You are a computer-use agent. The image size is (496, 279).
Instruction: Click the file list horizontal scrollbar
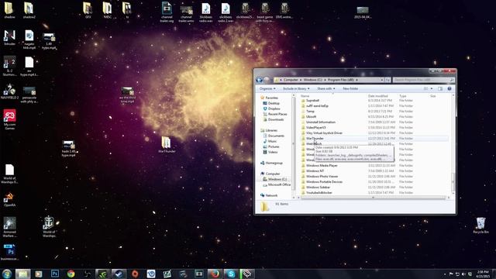pyautogui.click(x=373, y=198)
